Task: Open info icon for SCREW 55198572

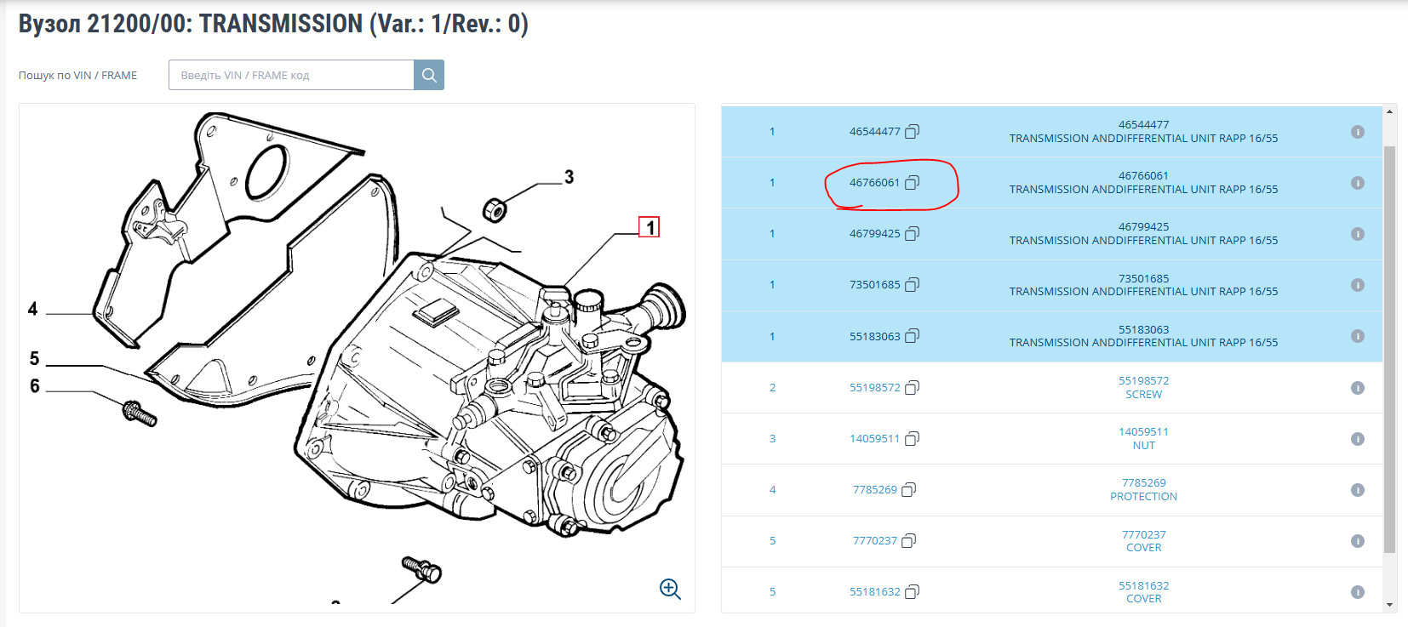Action: (1358, 388)
